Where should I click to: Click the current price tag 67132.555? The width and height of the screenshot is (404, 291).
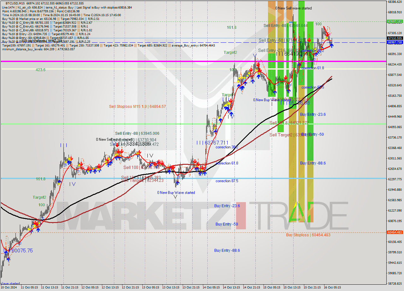click(395, 38)
